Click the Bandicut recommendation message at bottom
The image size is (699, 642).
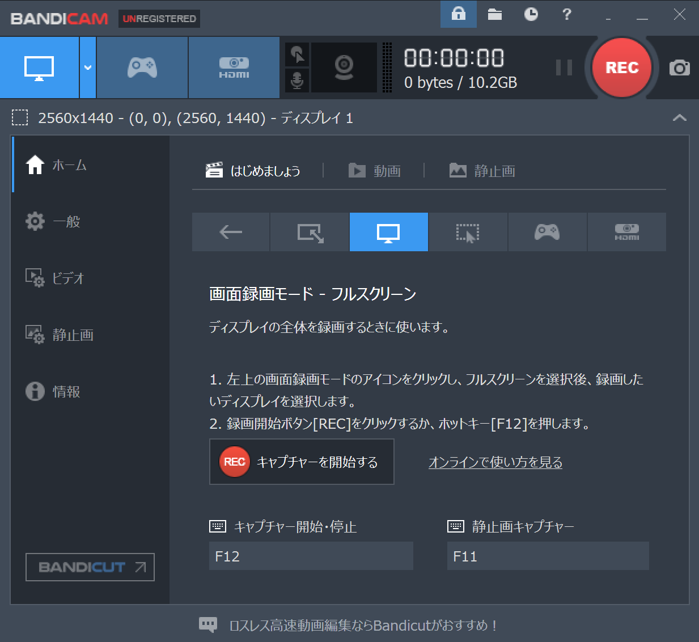[363, 626]
